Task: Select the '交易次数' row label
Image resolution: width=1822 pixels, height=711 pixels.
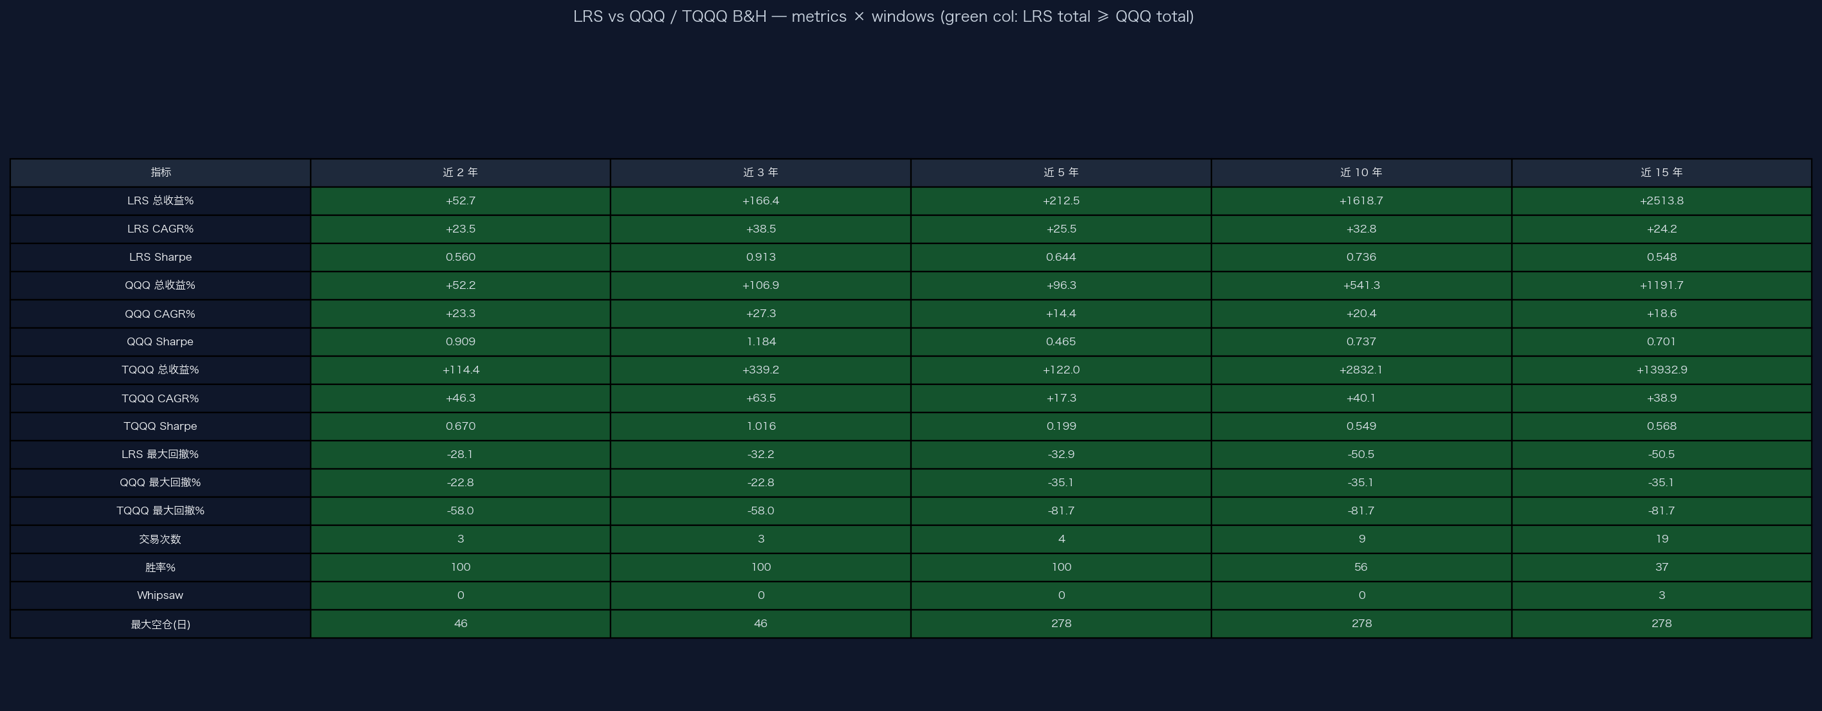Action: click(161, 539)
